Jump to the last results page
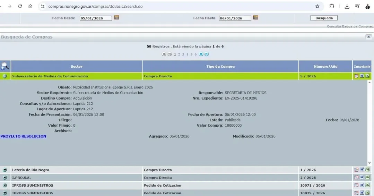Viewport: 374px width, 196px height. pyautogui.click(x=207, y=54)
